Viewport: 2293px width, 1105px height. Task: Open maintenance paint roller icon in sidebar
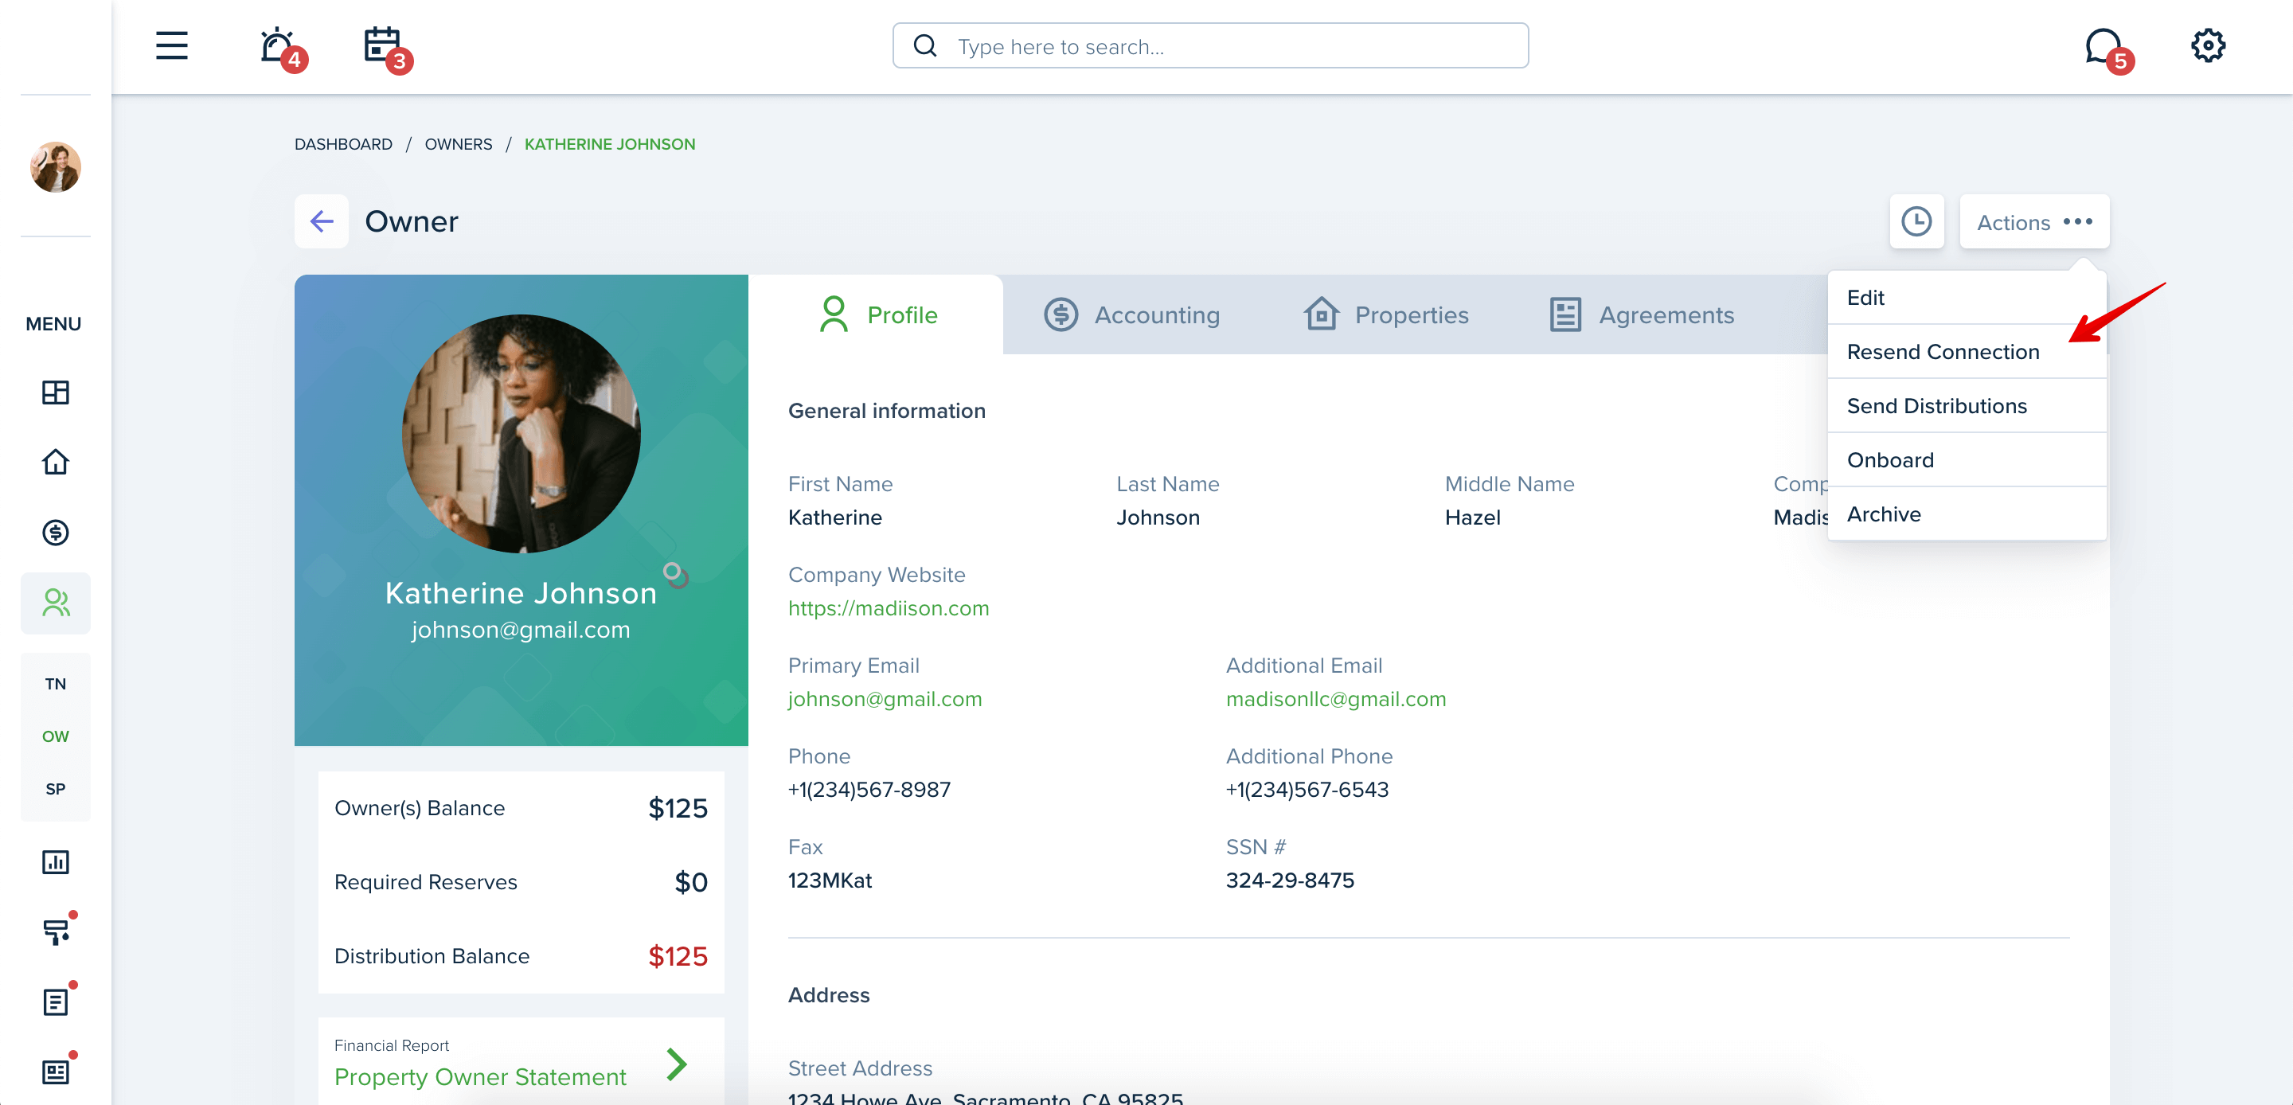pyautogui.click(x=55, y=931)
